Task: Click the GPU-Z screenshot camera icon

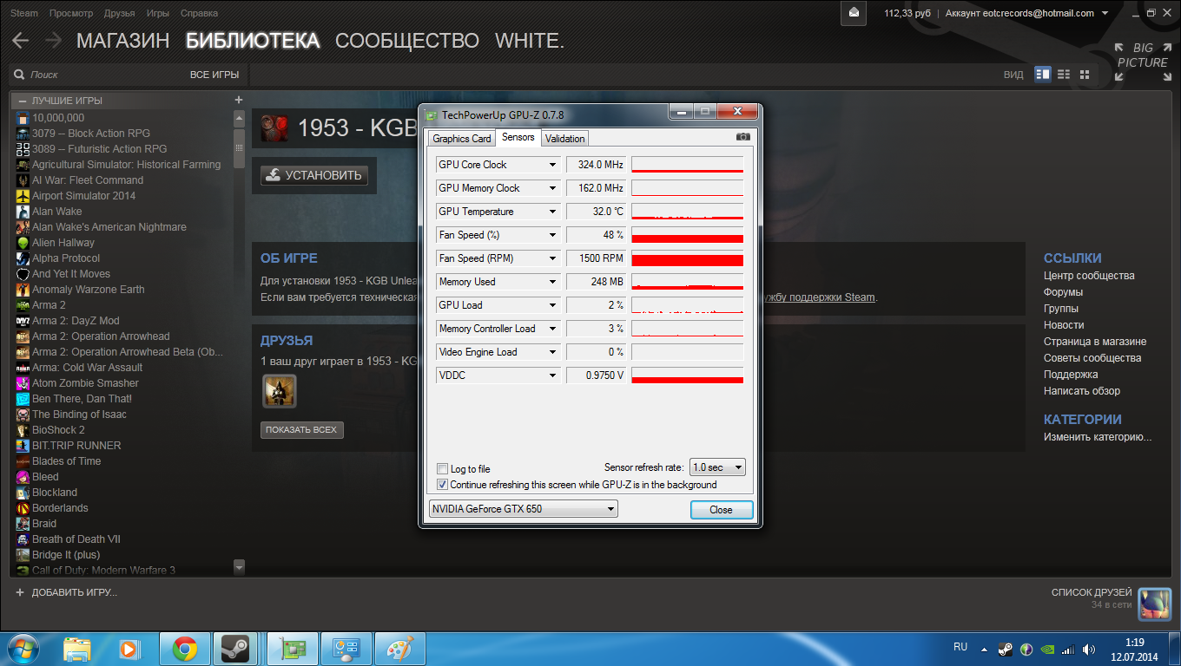Action: click(742, 137)
